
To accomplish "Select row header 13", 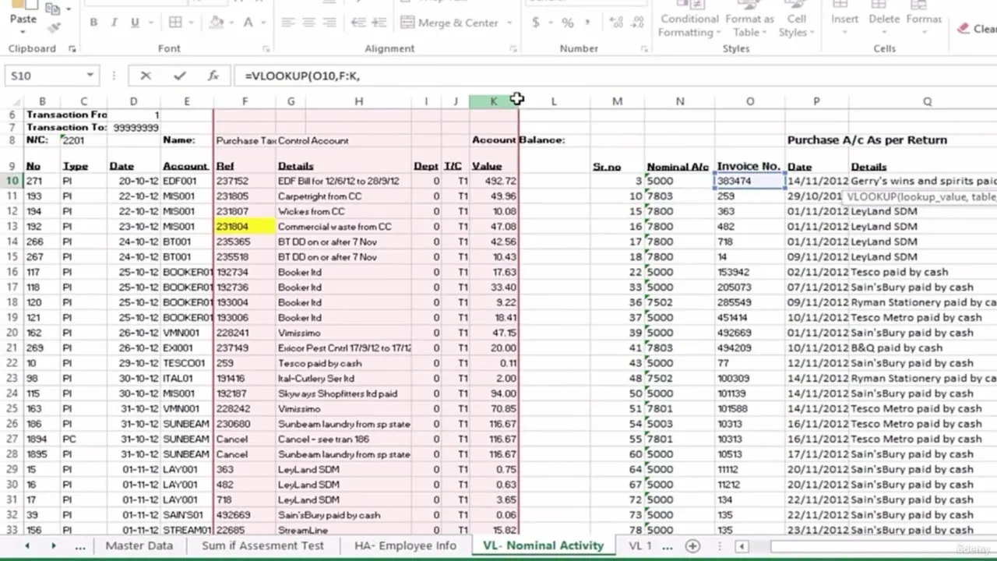I will 12,227.
